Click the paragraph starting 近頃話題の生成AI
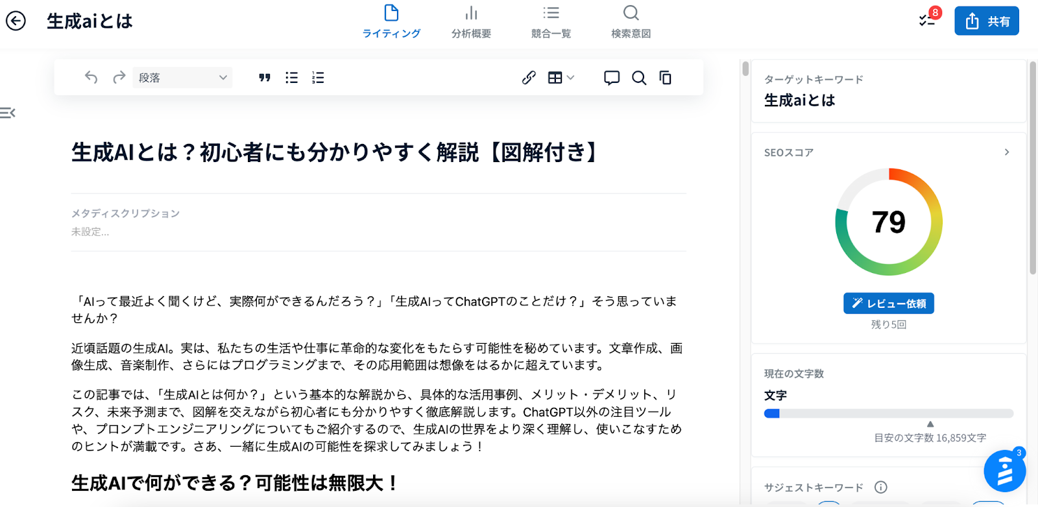Image resolution: width=1038 pixels, height=507 pixels. 377,357
